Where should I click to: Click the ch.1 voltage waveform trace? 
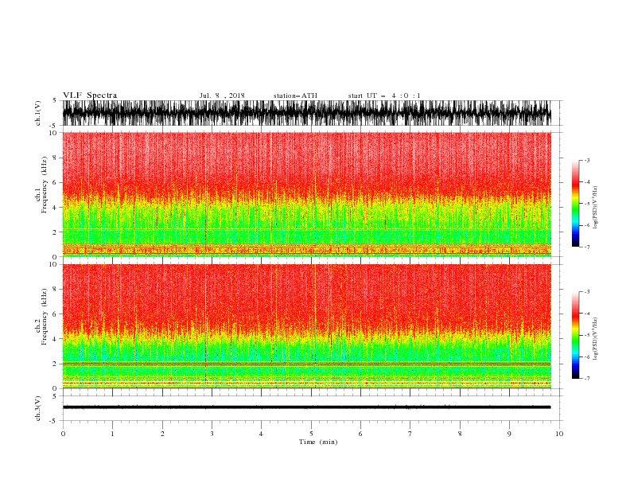[306, 113]
